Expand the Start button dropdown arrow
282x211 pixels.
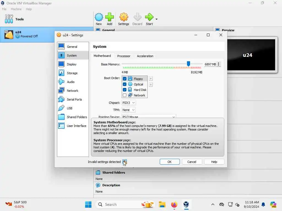click(156, 19)
